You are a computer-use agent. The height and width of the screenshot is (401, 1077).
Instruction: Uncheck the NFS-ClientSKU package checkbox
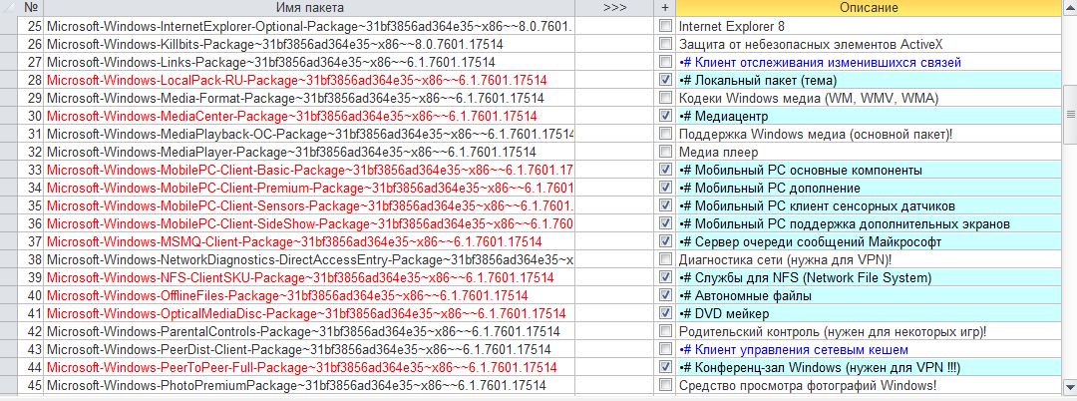tap(664, 277)
